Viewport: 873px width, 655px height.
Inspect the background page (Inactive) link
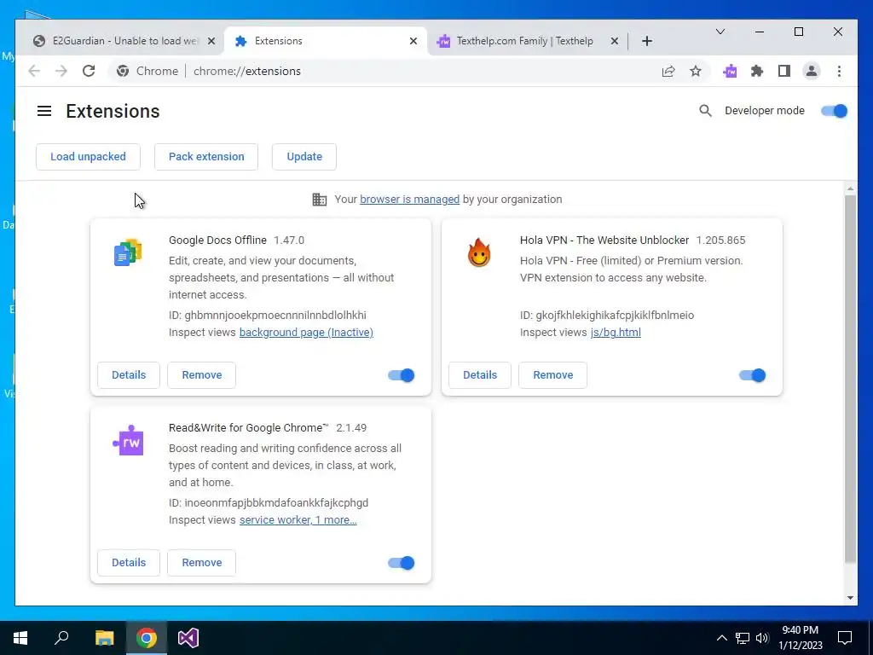coord(306,333)
